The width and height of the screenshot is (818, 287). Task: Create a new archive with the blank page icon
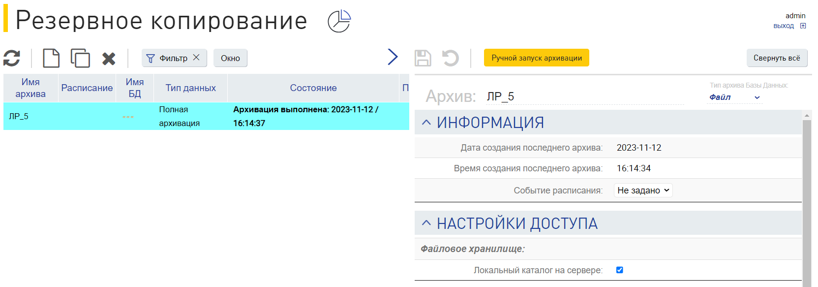51,58
